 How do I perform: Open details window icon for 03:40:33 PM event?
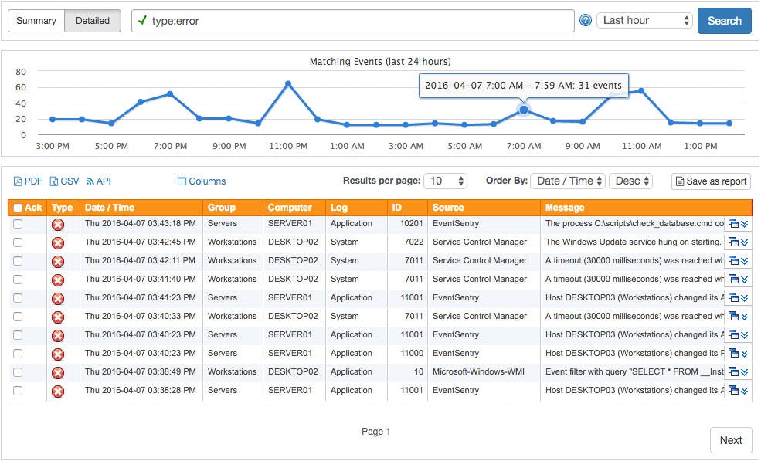(x=733, y=316)
